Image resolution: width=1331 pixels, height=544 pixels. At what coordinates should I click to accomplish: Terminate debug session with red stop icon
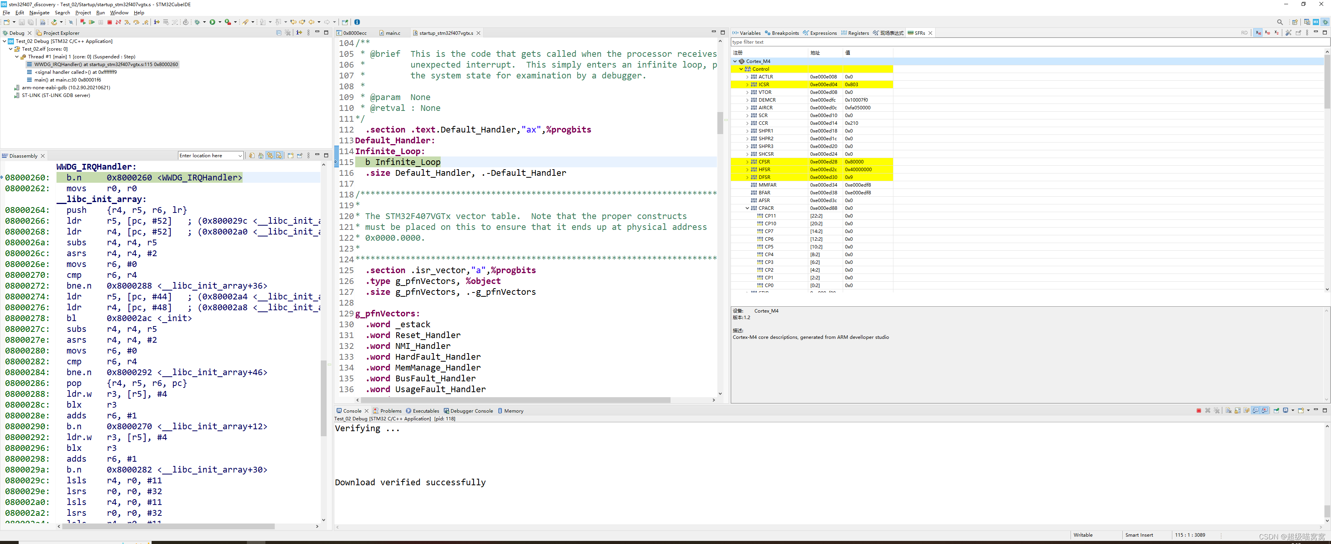point(109,22)
